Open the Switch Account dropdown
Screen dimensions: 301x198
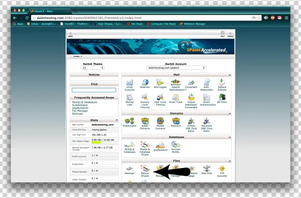tap(176, 67)
